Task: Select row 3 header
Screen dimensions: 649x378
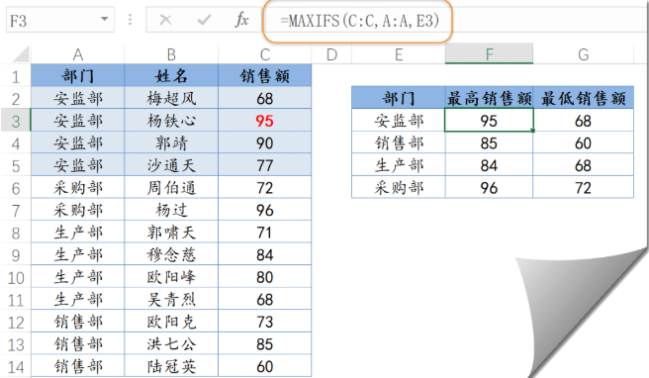Action: tap(16, 121)
